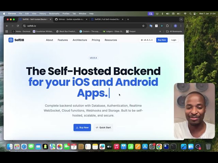Open Music from the Dock
Image resolution: width=218 pixels, height=163 pixels.
click(x=116, y=147)
